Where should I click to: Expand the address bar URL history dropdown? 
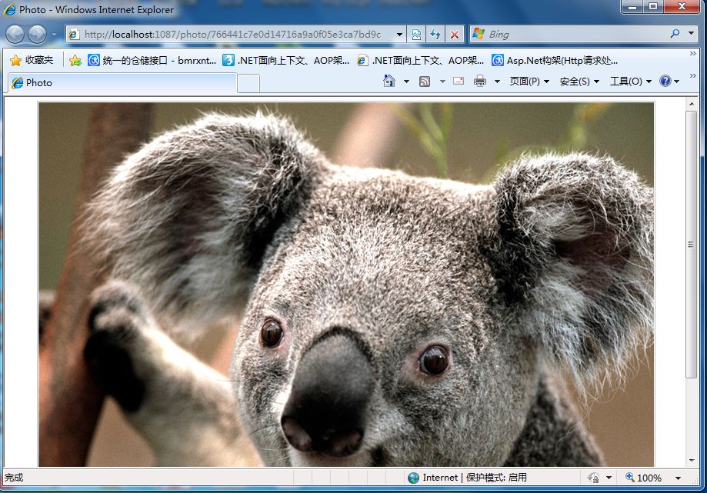click(399, 35)
